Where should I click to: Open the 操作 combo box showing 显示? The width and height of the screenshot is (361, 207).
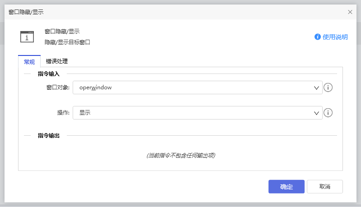[194, 113]
